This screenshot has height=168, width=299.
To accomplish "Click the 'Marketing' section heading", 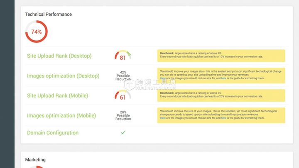I will click(x=35, y=160).
